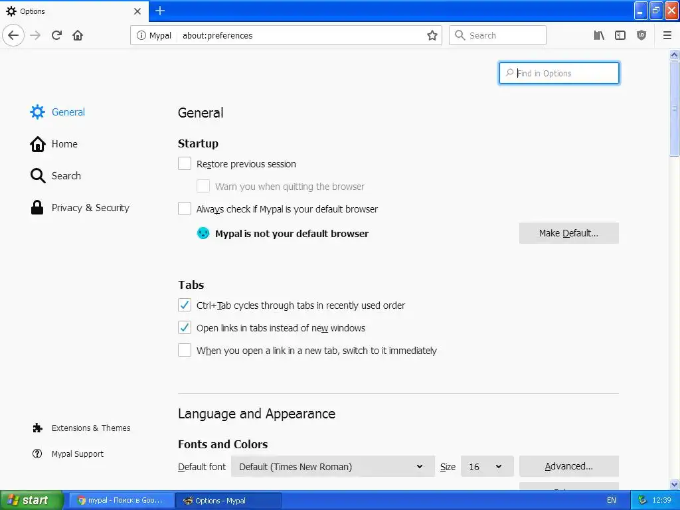Bookmark this page with the star icon
Image resolution: width=680 pixels, height=510 pixels.
pos(432,35)
